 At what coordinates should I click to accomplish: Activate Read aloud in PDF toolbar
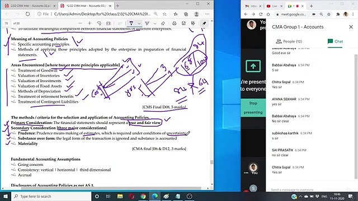120,23
